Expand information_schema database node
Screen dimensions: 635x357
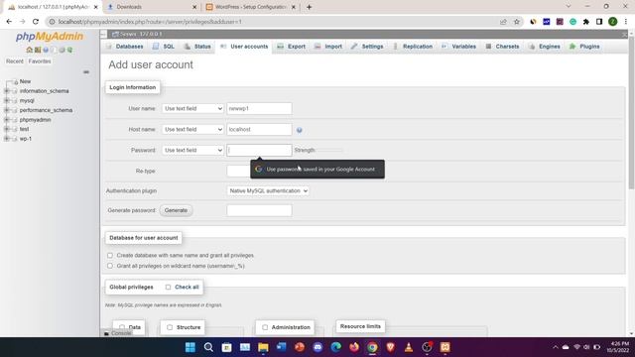[x=7, y=91]
